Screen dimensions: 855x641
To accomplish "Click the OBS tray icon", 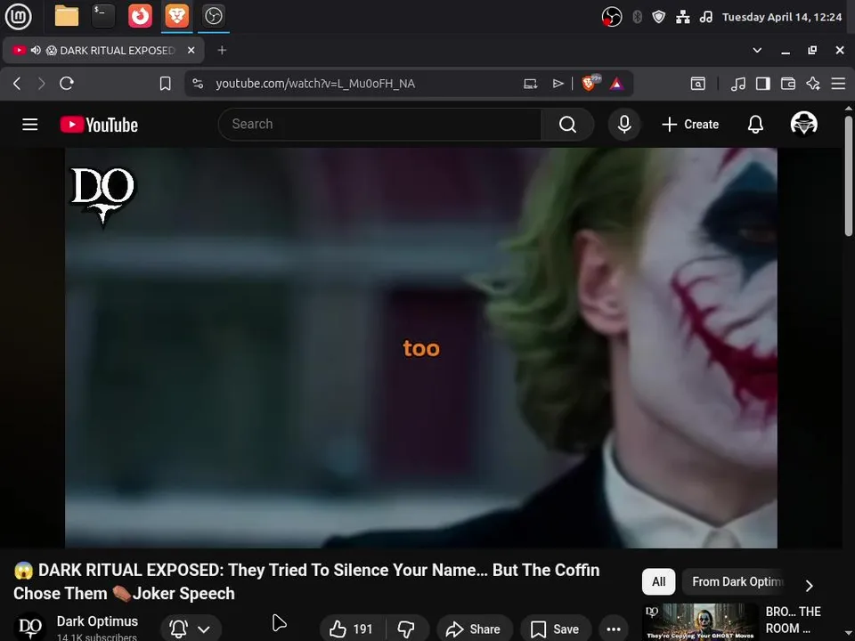I will (611, 17).
